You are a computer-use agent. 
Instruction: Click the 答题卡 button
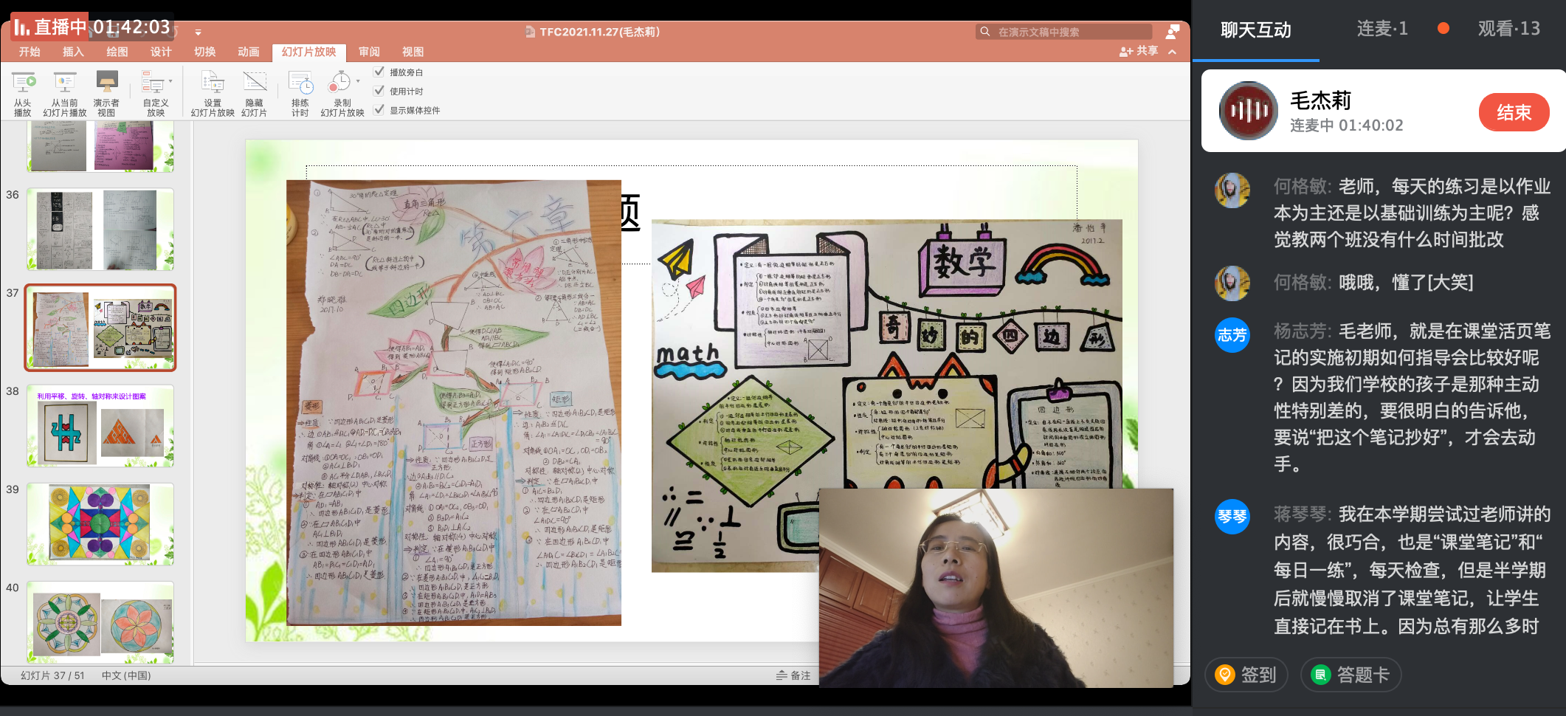1351,675
